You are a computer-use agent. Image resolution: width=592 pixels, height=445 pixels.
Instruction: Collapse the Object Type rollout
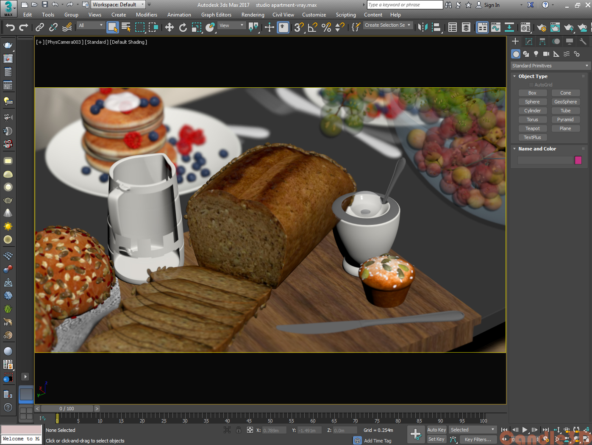coord(533,76)
